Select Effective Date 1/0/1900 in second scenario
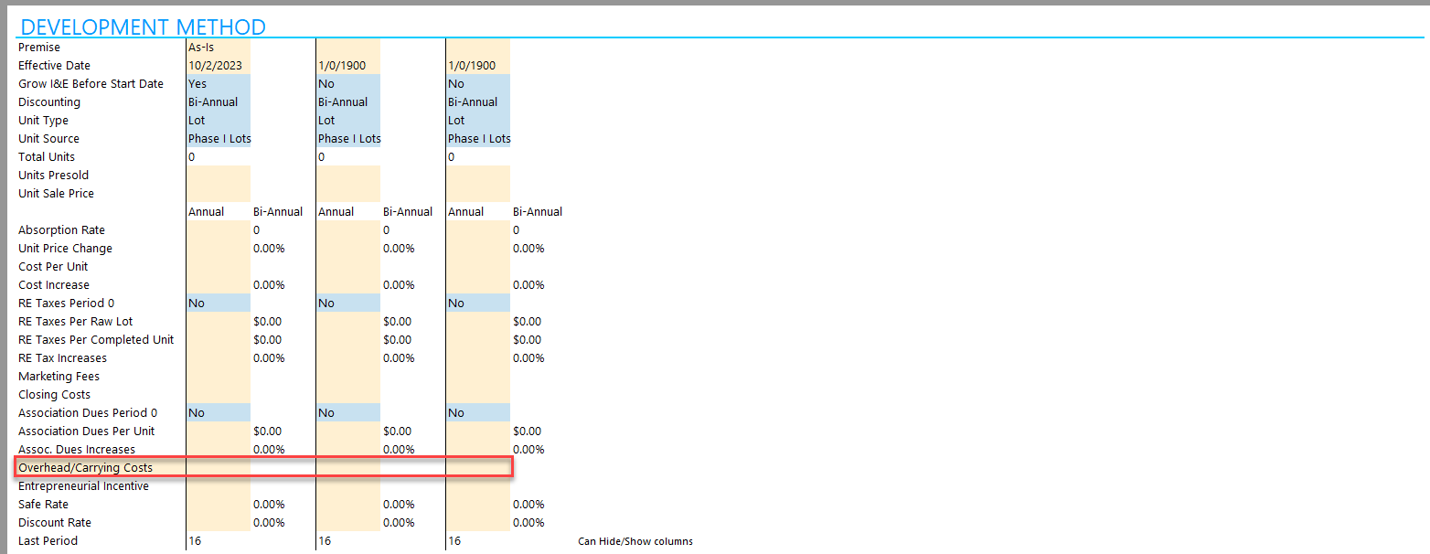Screen dimensions: 1430x554 coord(347,65)
